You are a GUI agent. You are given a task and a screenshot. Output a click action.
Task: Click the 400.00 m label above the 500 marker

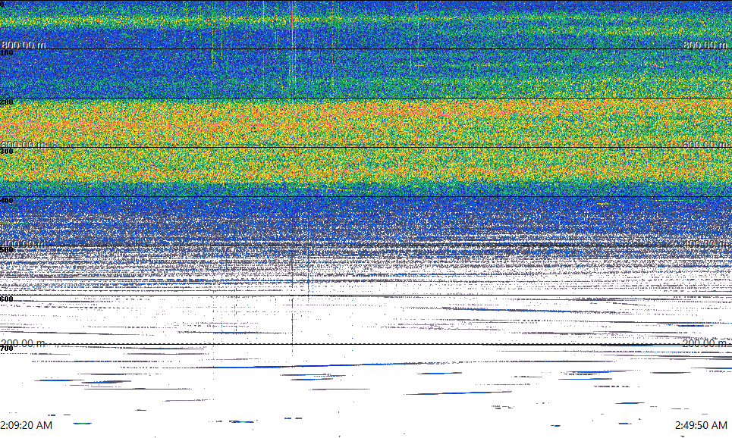point(24,243)
